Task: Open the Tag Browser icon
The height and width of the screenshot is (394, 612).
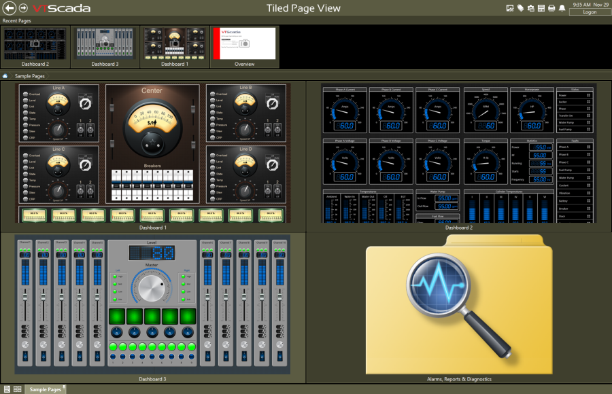Action: click(521, 7)
